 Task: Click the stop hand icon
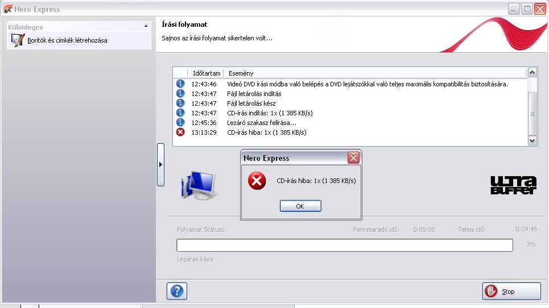click(x=491, y=291)
